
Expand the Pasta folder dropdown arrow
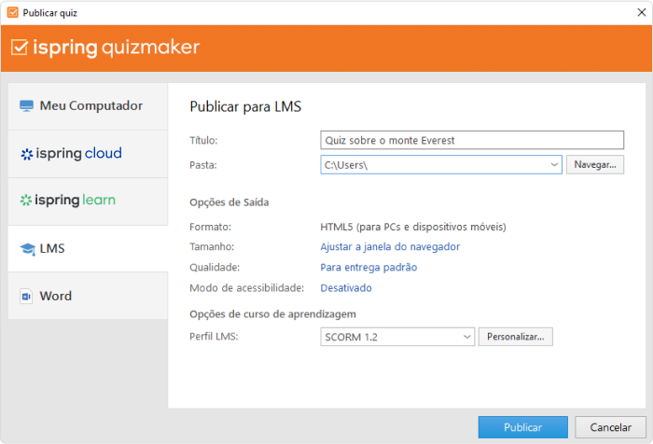(x=554, y=164)
